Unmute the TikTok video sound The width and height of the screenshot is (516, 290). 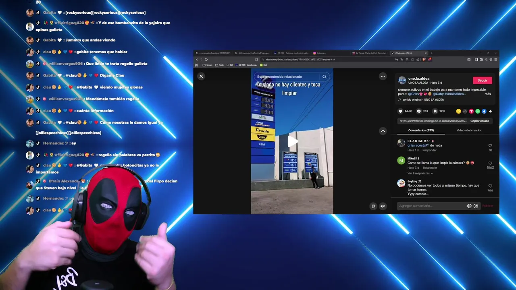pos(383,206)
